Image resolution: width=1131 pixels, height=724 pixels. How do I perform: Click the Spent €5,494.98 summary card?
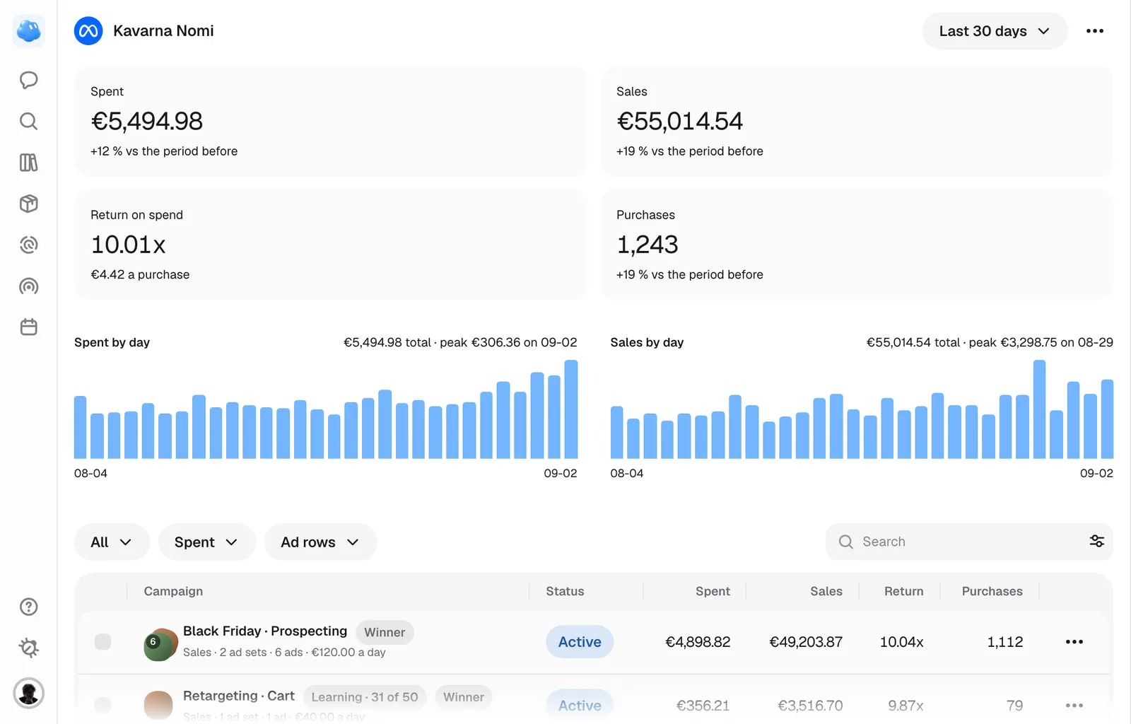pos(331,121)
